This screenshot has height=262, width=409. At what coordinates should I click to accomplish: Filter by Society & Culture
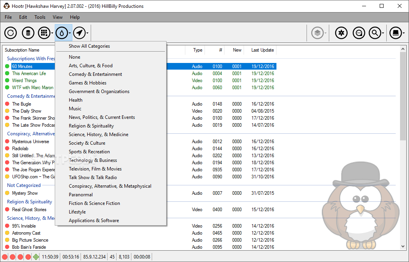pyautogui.click(x=111, y=143)
